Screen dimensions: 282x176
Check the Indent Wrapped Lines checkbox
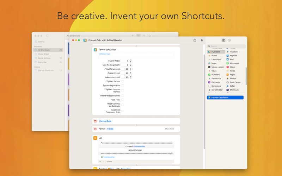click(122, 96)
